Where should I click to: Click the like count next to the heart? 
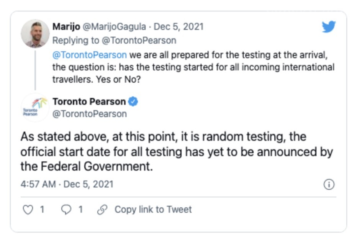click(x=42, y=209)
